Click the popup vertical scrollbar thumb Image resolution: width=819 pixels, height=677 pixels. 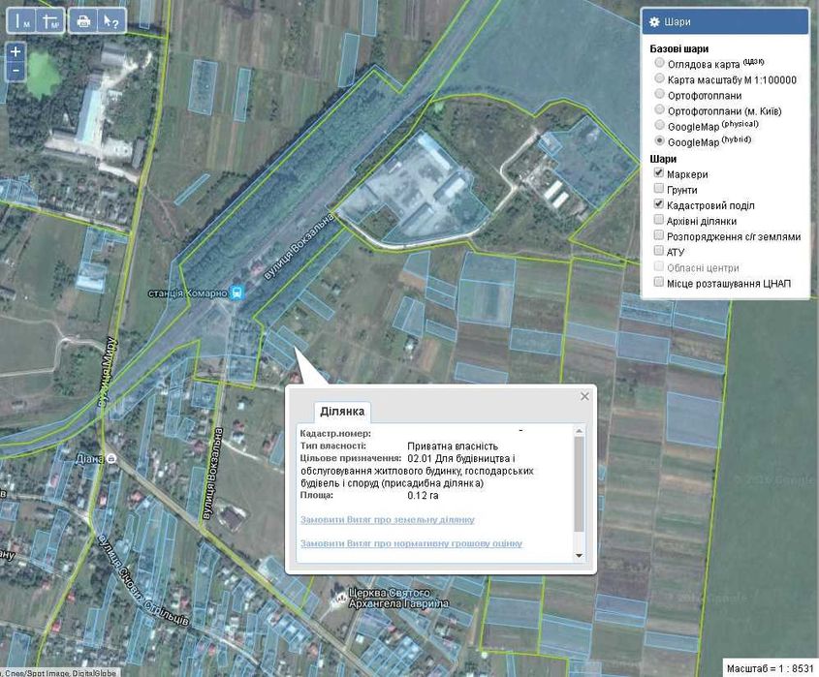(579, 484)
